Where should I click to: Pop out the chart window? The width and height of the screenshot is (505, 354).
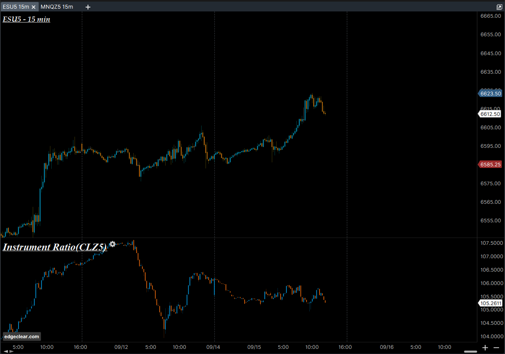pos(499,7)
